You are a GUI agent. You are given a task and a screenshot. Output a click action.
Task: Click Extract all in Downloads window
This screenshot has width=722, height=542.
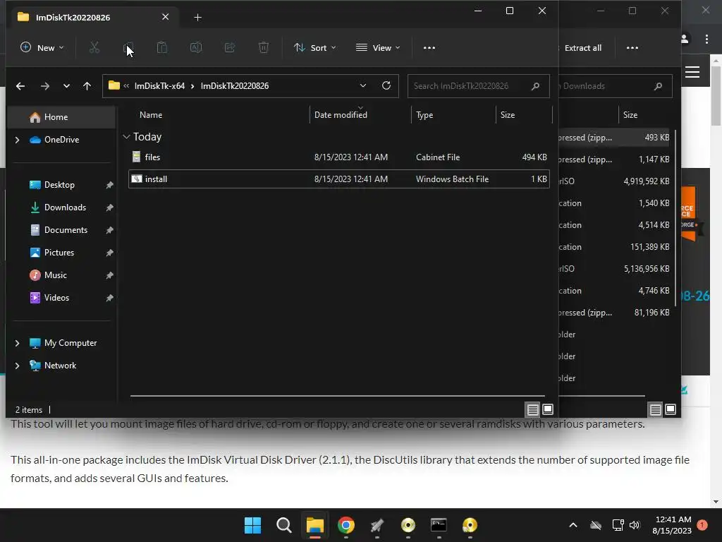[x=582, y=48]
